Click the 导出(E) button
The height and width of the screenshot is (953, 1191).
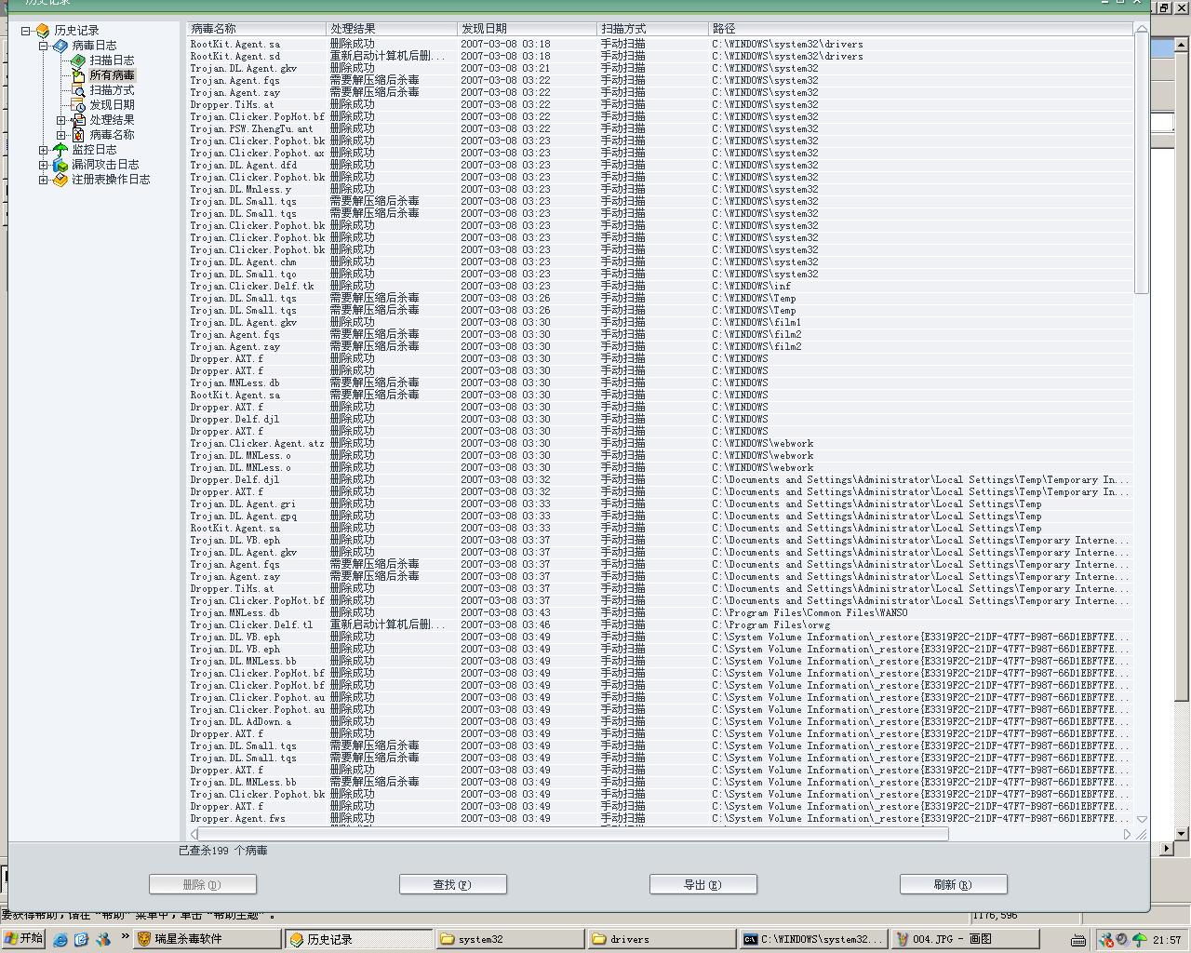click(x=703, y=884)
